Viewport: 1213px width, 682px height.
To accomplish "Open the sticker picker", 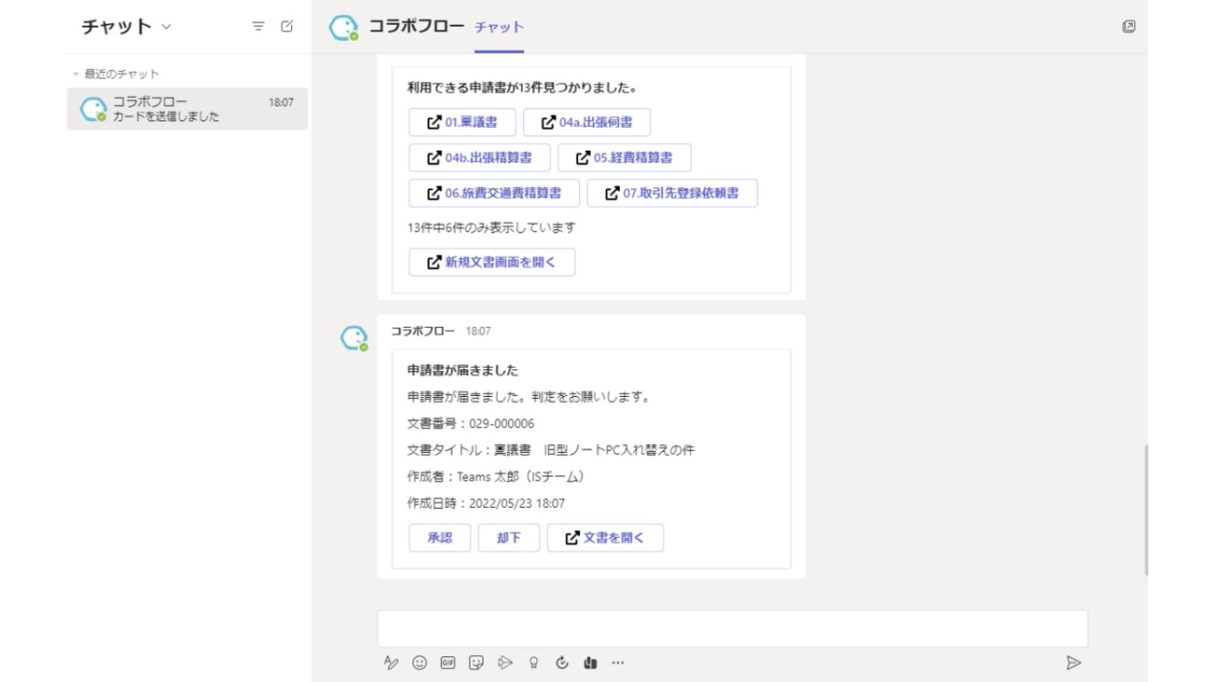I will [x=477, y=662].
